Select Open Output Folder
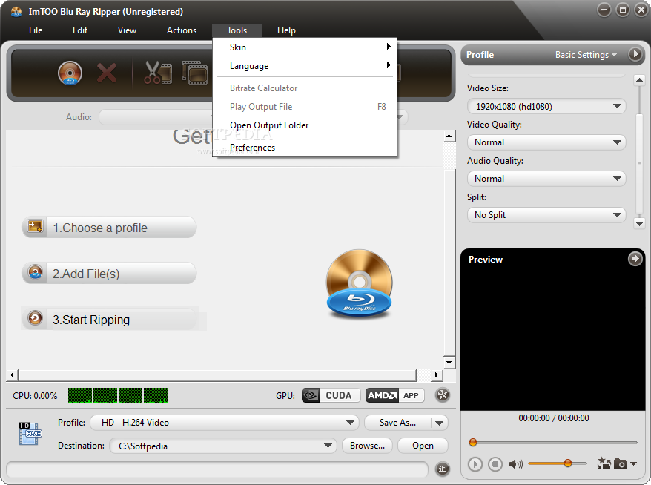The width and height of the screenshot is (651, 485). coord(305,125)
